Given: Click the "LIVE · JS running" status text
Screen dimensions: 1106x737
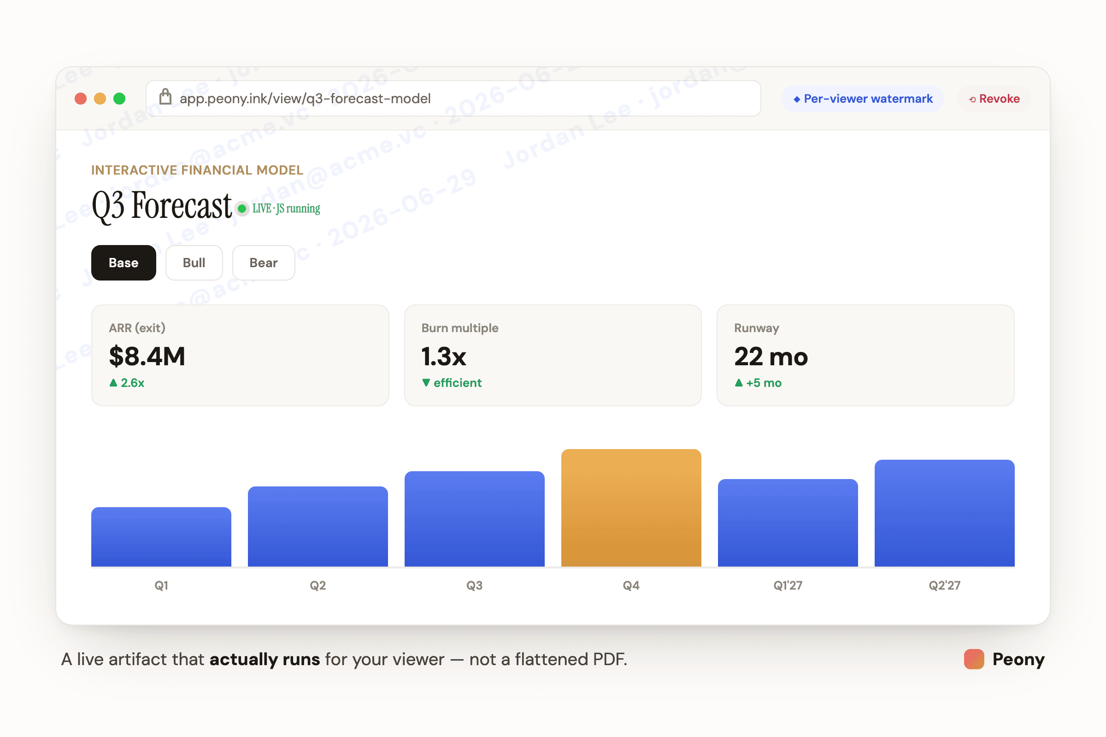Looking at the screenshot, I should pyautogui.click(x=286, y=209).
